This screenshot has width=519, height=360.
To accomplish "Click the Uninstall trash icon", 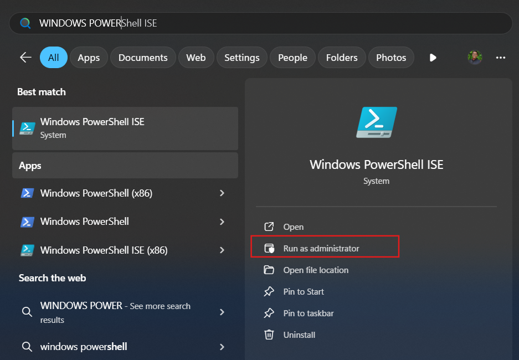I will point(269,335).
